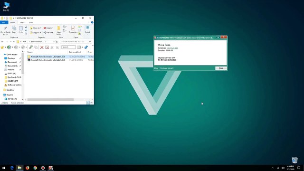The height and width of the screenshot is (171, 304).
Task: Click the horizontal scrollbar in file list
Action: (x=51, y=99)
